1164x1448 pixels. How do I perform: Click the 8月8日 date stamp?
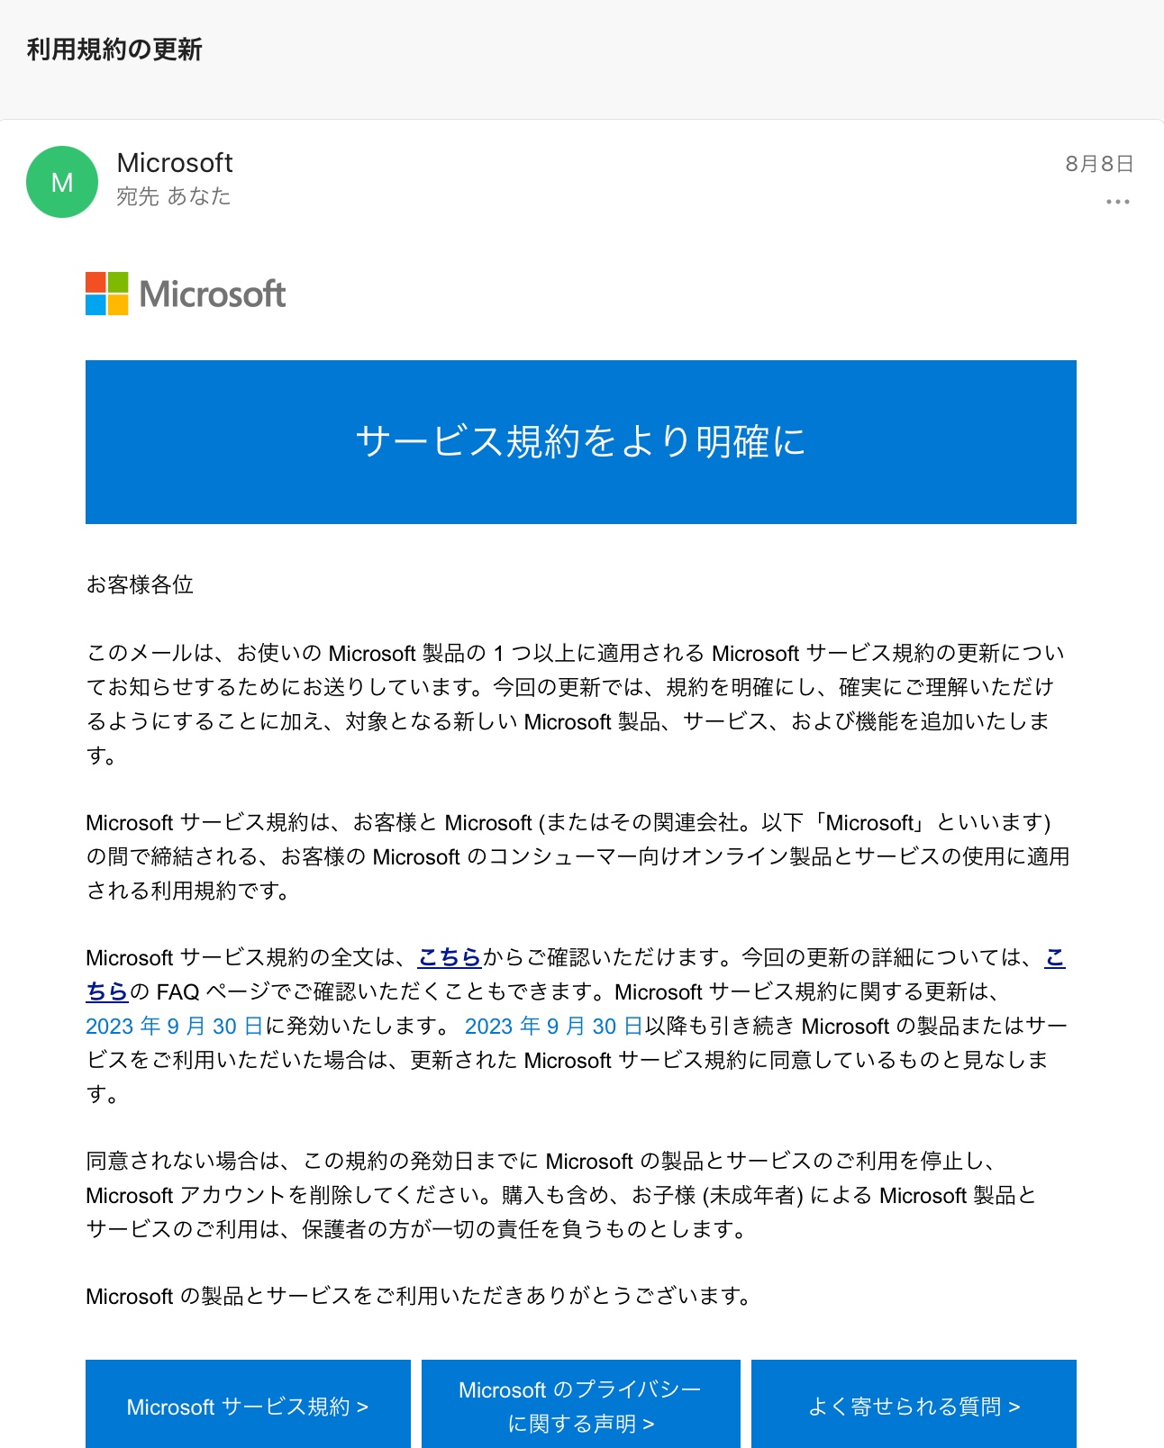click(1098, 164)
